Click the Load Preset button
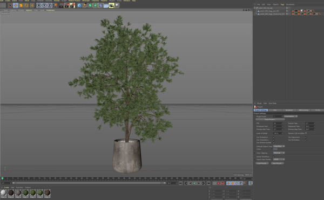Image resolution: width=324 pixels, height=200 pixels. click(262, 163)
